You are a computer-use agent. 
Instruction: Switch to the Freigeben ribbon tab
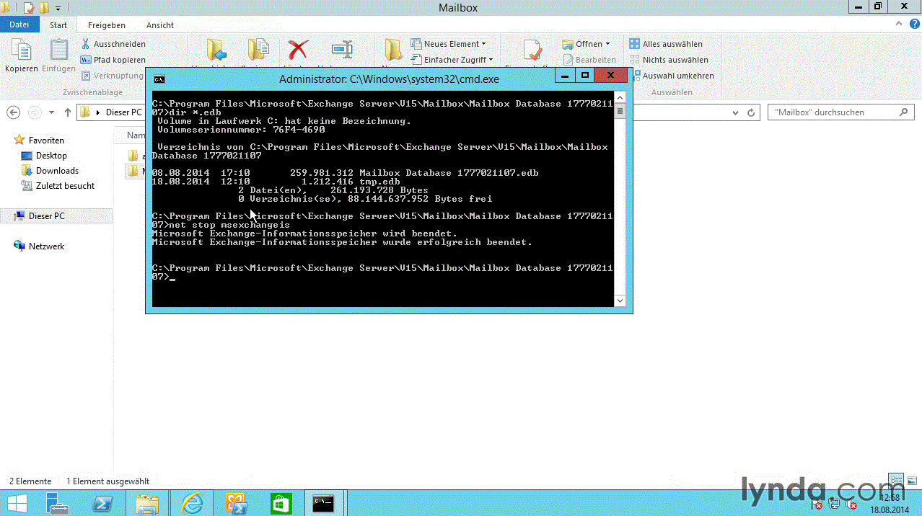coord(107,25)
